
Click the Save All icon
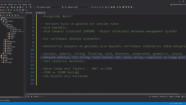(14, 7)
